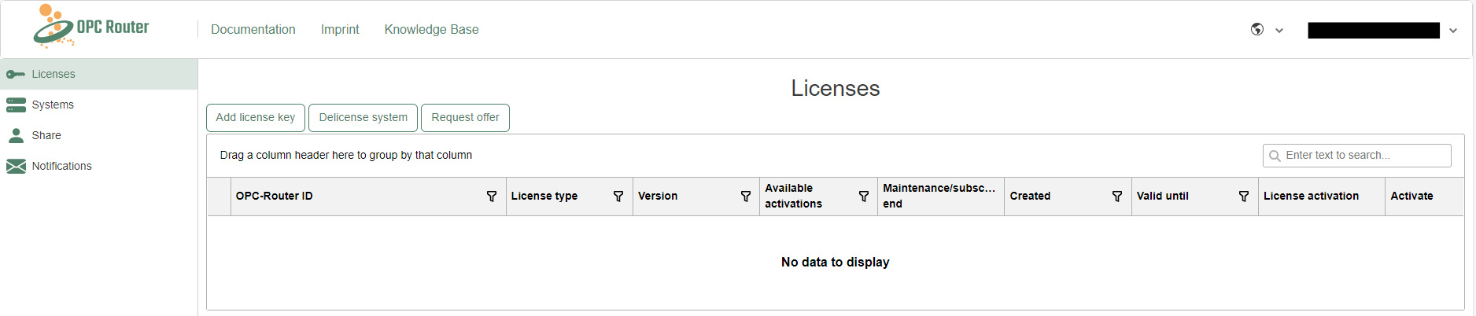Open filter for Available activations column

864,197
